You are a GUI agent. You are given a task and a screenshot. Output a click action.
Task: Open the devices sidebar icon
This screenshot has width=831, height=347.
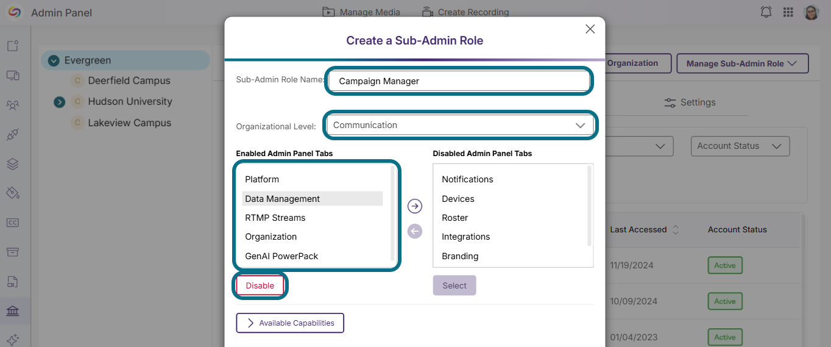coord(13,75)
